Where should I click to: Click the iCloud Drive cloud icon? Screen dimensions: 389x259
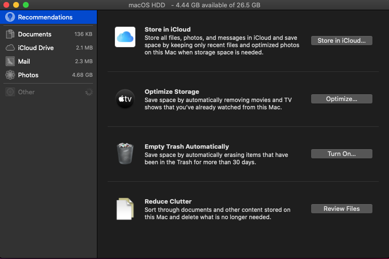click(10, 48)
